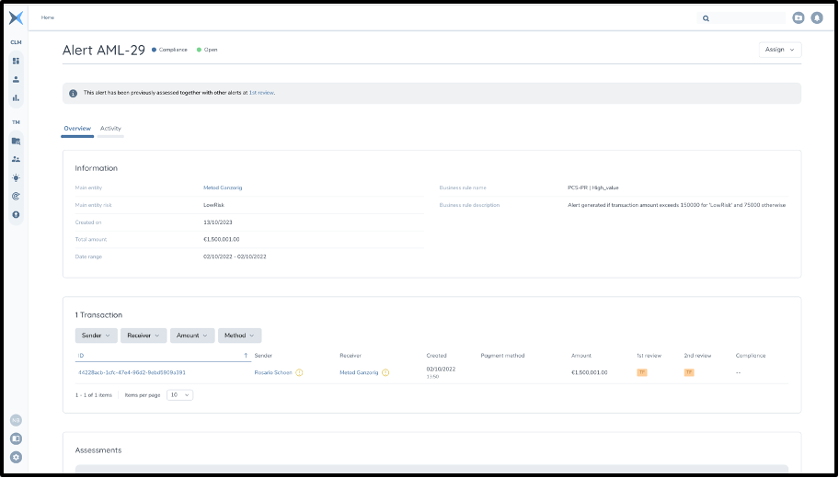Click the bar chart icon in sidebar
The image size is (839, 478).
pyautogui.click(x=16, y=97)
